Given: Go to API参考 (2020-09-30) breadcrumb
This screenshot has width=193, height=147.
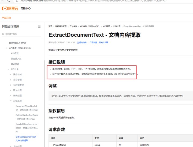Looking at the screenshot, I should tap(90, 26).
